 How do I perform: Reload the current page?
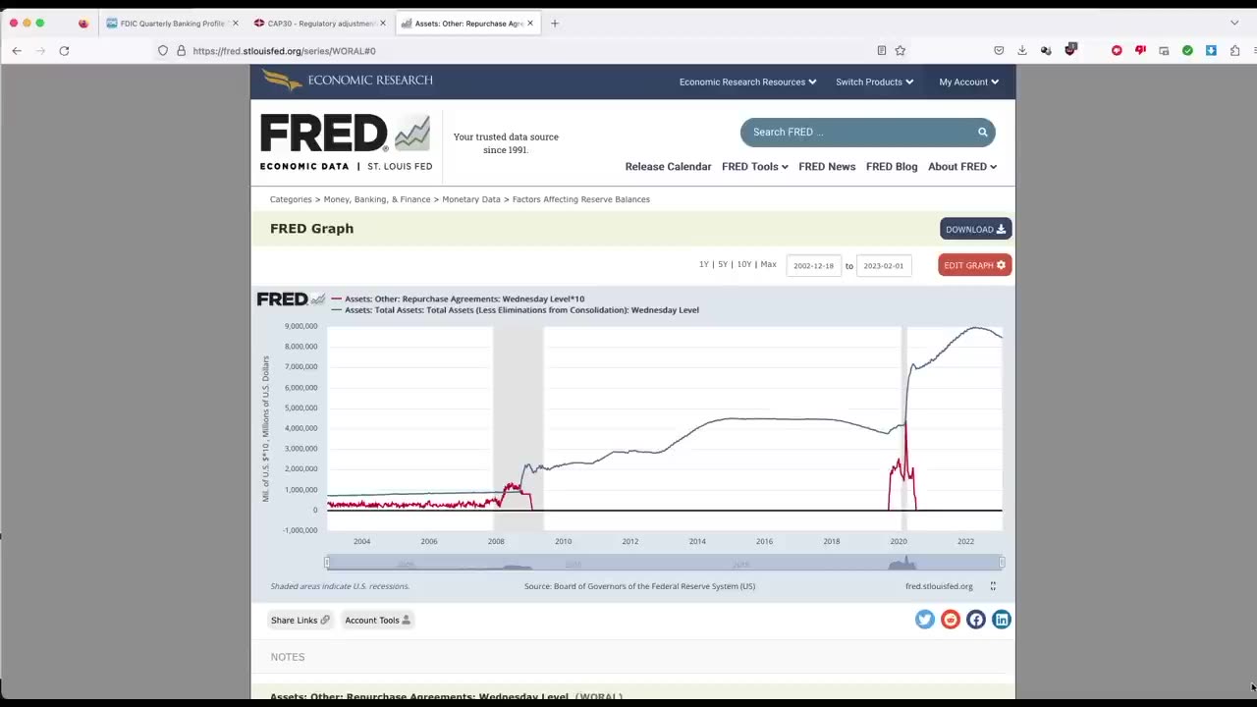64,50
